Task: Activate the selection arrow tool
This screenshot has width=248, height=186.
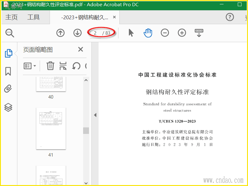Action: (x=131, y=33)
